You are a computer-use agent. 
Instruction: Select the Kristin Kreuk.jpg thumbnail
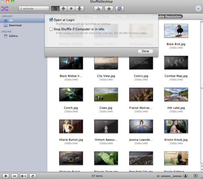coord(176,126)
